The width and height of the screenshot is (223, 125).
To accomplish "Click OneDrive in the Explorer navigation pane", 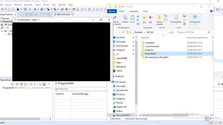I will point(119,76).
